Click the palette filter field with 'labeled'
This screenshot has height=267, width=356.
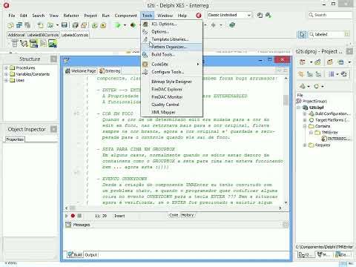point(329,34)
